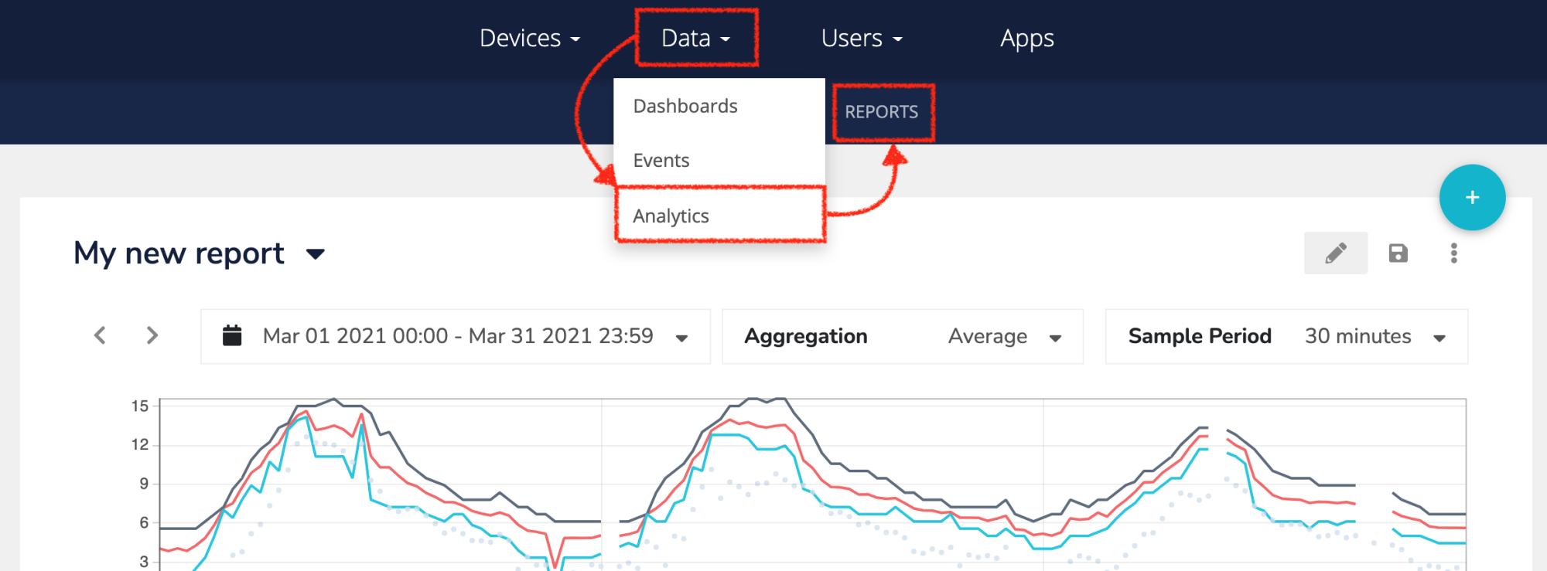The width and height of the screenshot is (1547, 571).
Task: Click the My new report title text
Action: click(x=179, y=253)
